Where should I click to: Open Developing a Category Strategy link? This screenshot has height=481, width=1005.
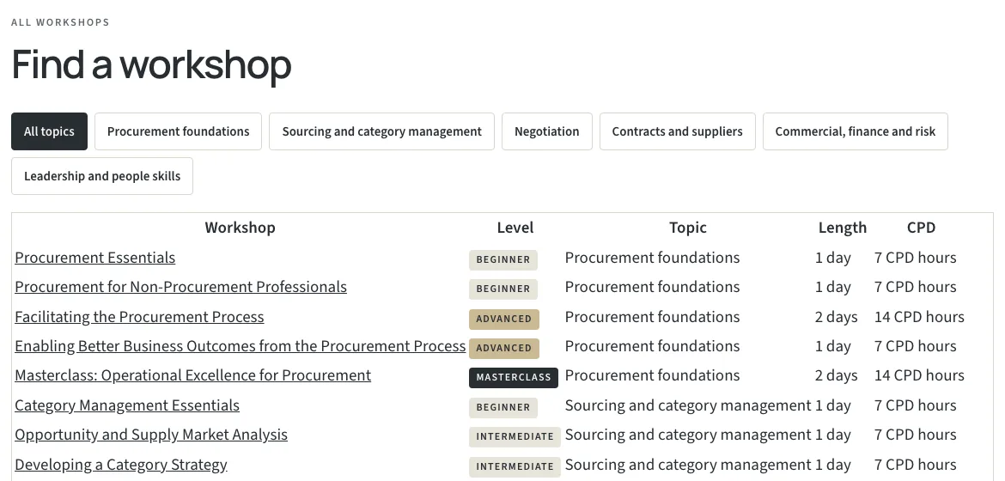[121, 465]
